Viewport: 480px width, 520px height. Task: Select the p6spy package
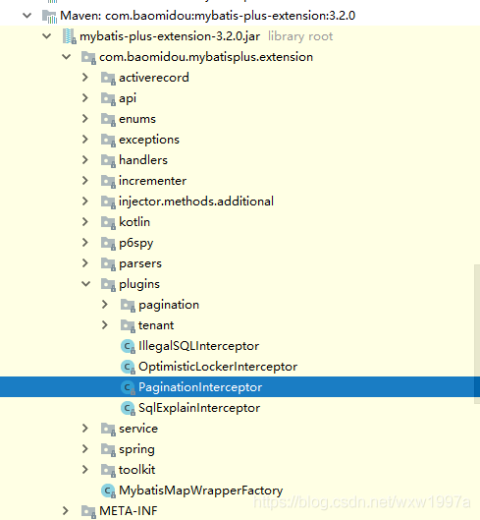(136, 243)
